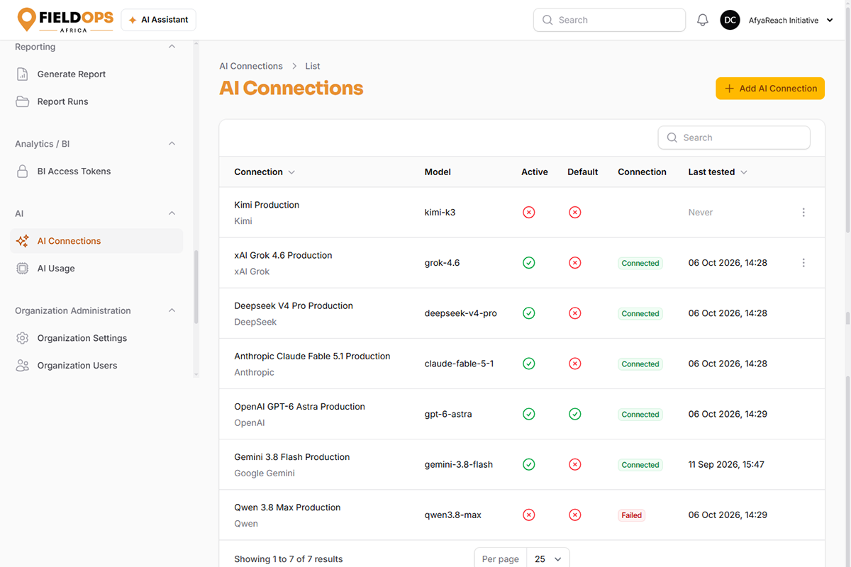851x567 pixels.
Task: Click the Generate Report sidebar icon
Action: [x=23, y=74]
